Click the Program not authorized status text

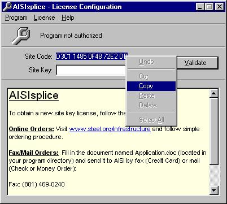(71, 36)
